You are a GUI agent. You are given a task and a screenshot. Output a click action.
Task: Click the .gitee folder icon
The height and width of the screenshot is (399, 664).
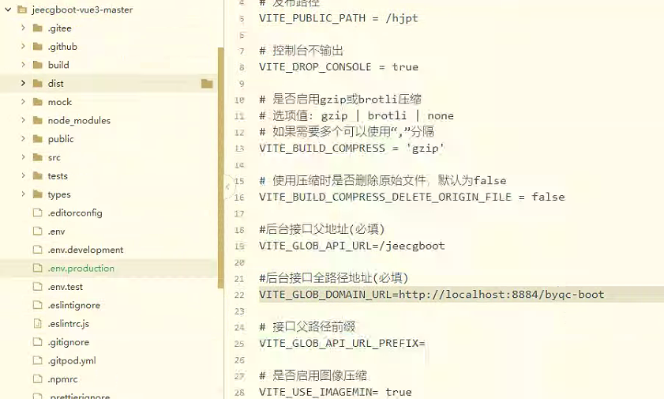38,28
